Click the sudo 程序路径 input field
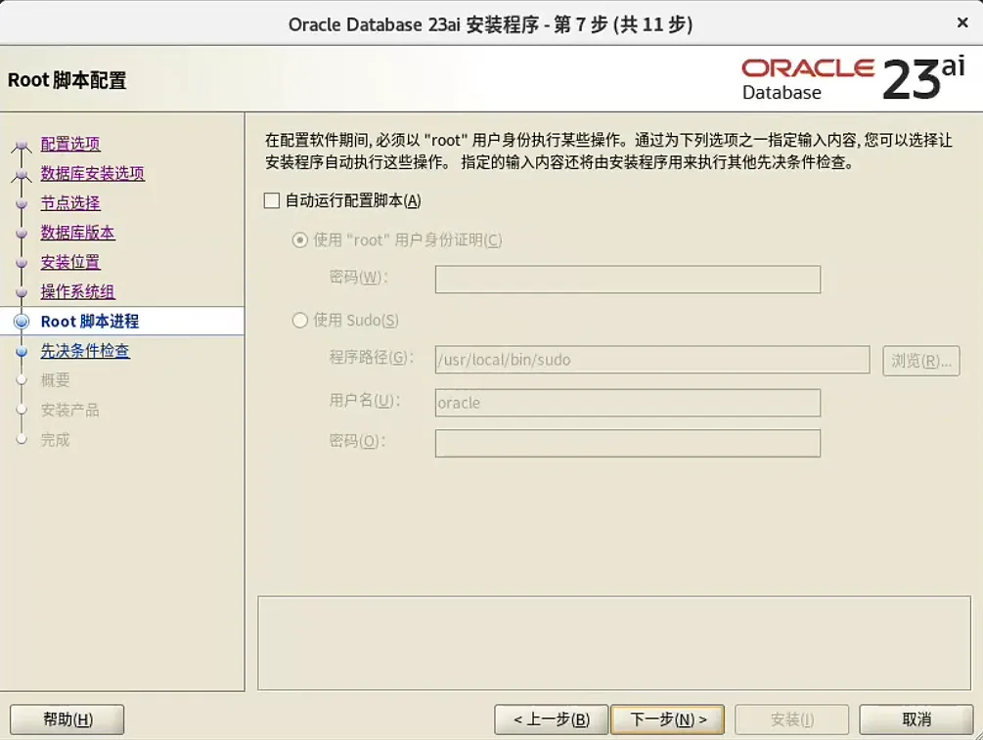 click(651, 360)
